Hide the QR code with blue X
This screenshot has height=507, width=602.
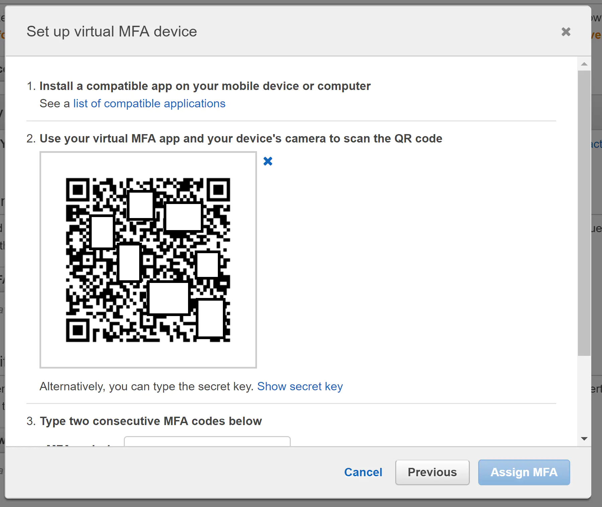tap(268, 161)
